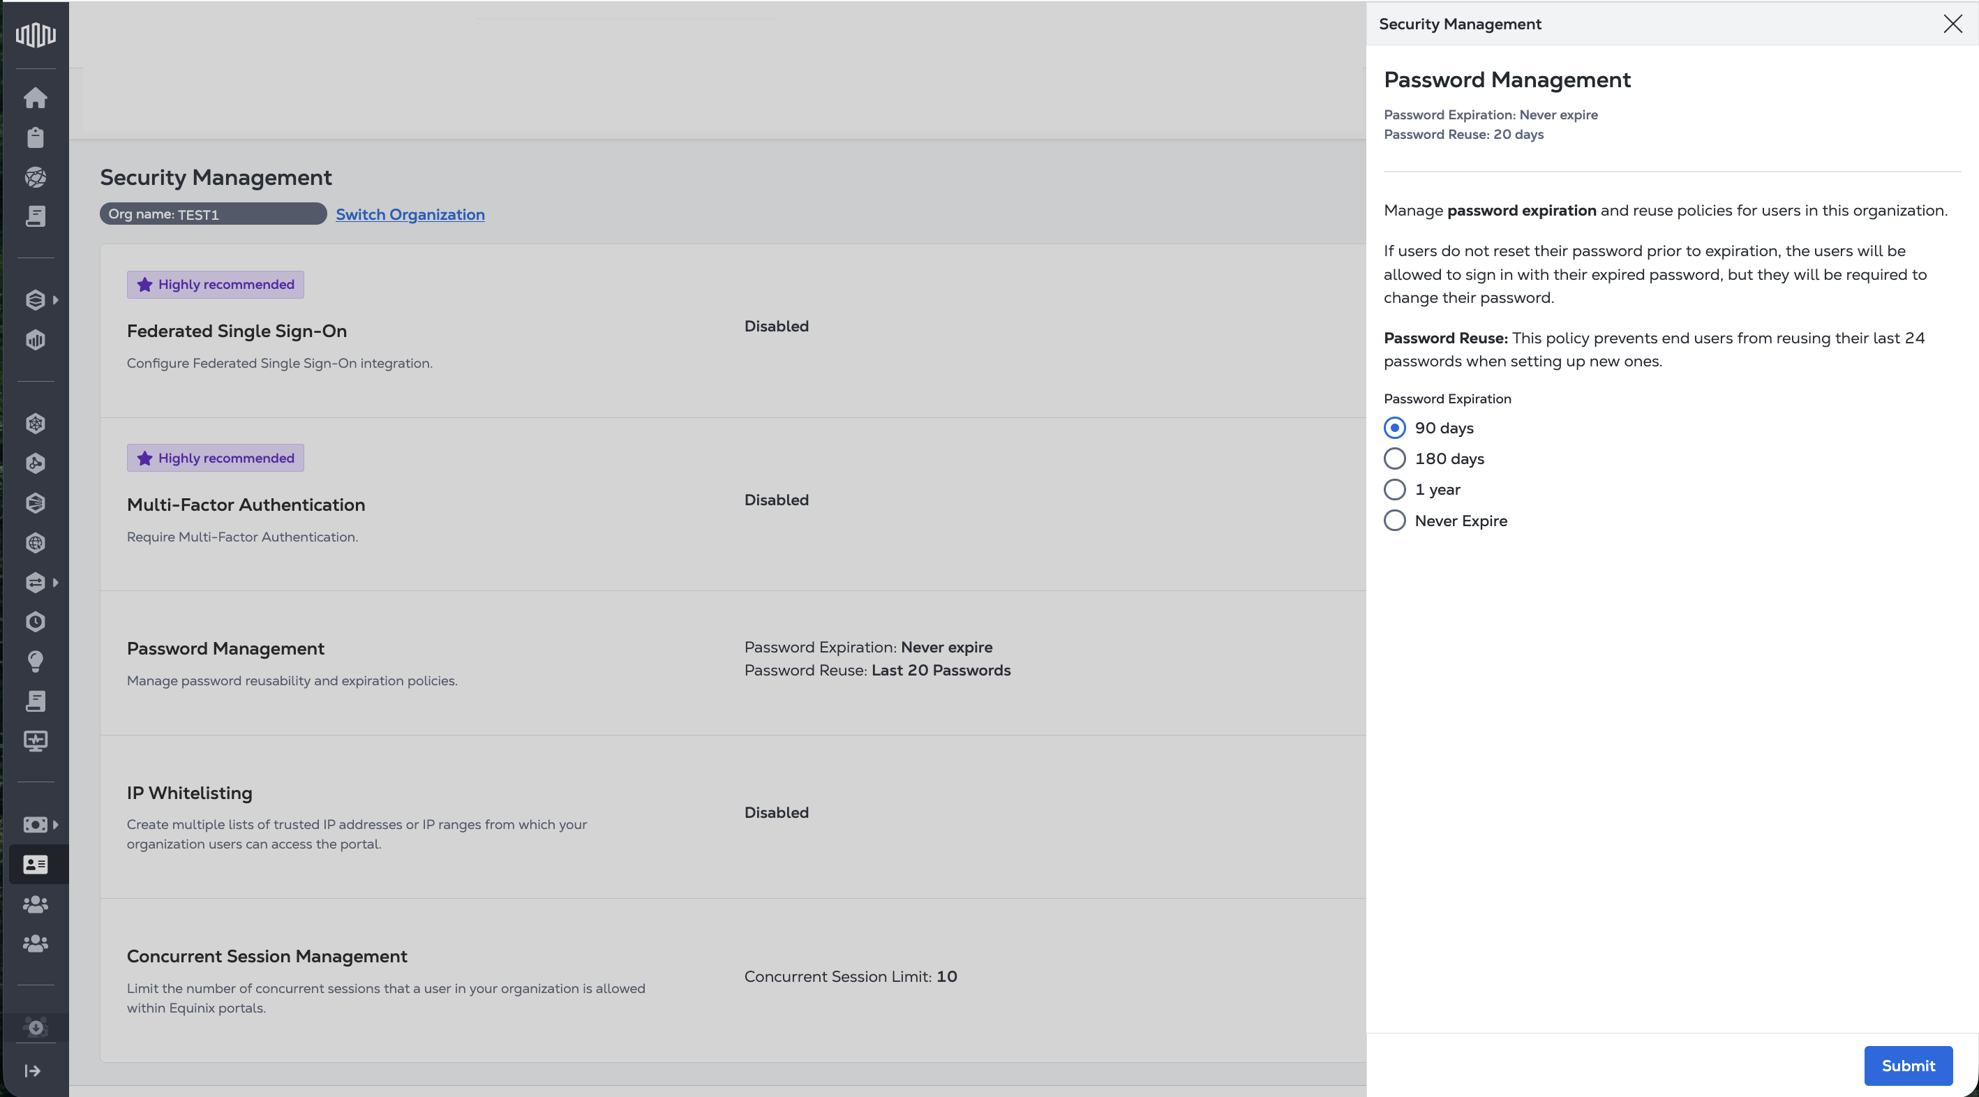This screenshot has width=1979, height=1097.
Task: Click the Equinix logo at top left
Action: click(x=36, y=35)
